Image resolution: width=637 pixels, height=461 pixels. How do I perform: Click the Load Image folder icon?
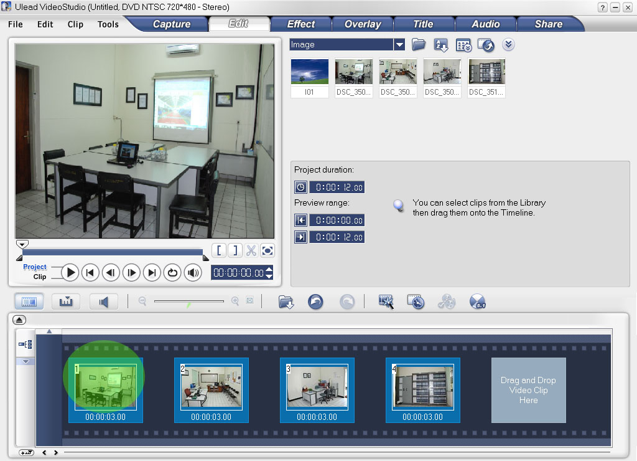pos(417,44)
